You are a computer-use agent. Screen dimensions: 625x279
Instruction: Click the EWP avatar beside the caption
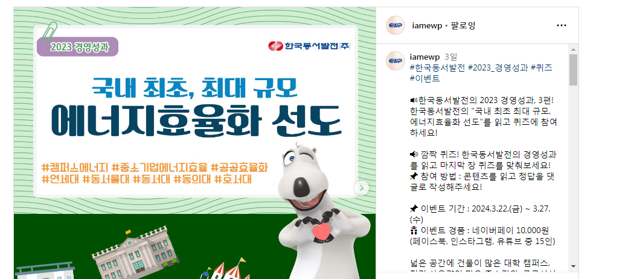tap(396, 61)
